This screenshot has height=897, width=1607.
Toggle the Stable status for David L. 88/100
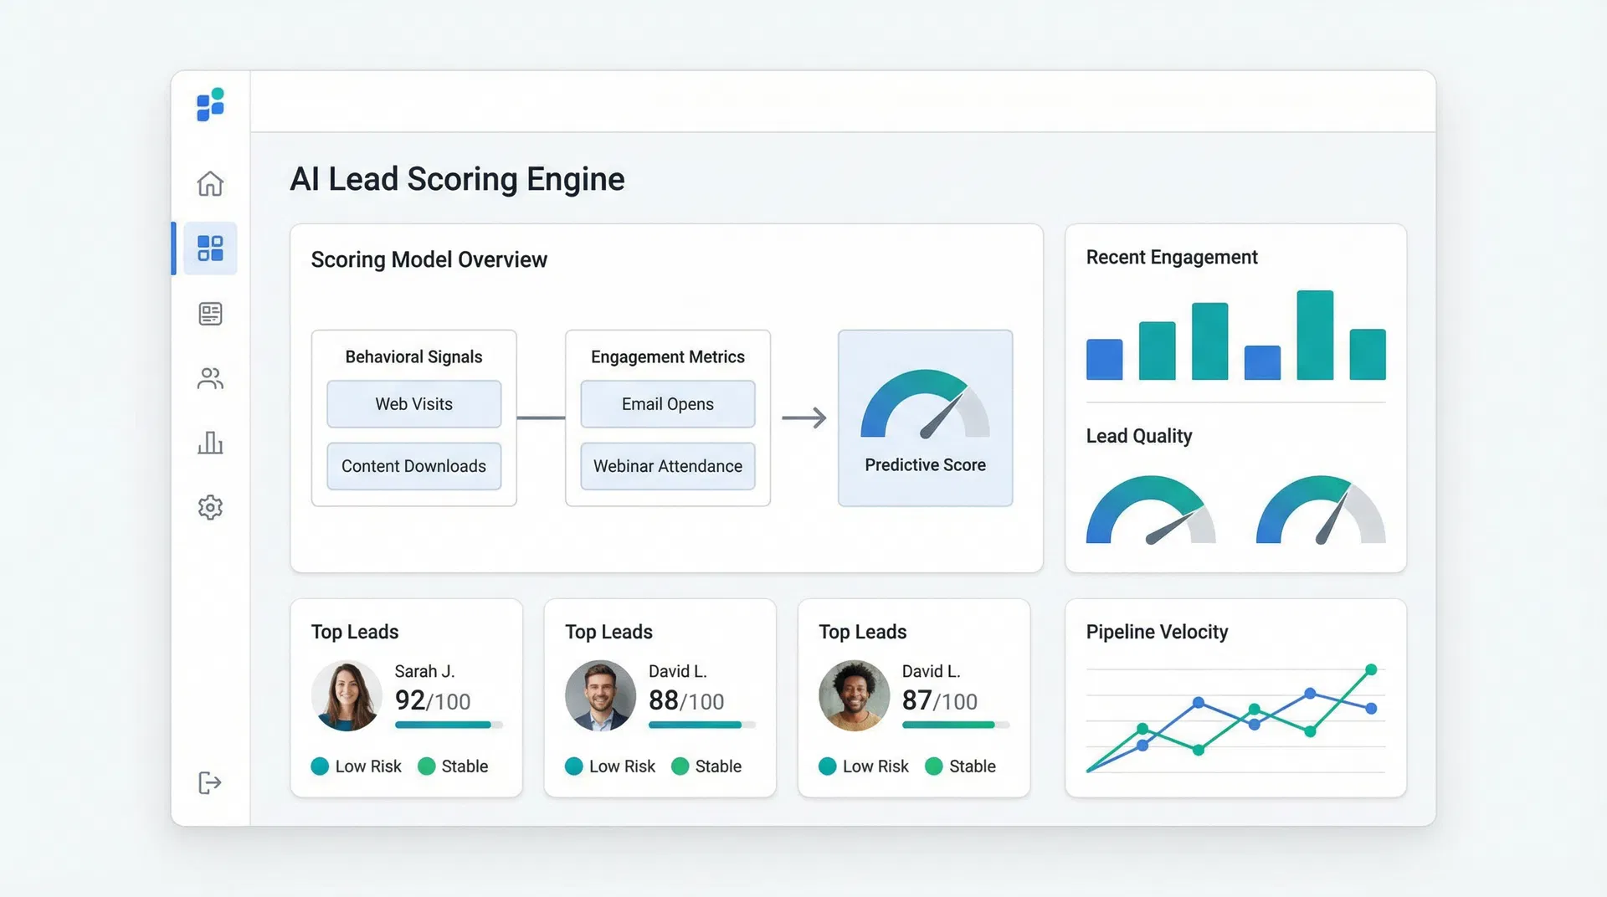click(x=707, y=766)
